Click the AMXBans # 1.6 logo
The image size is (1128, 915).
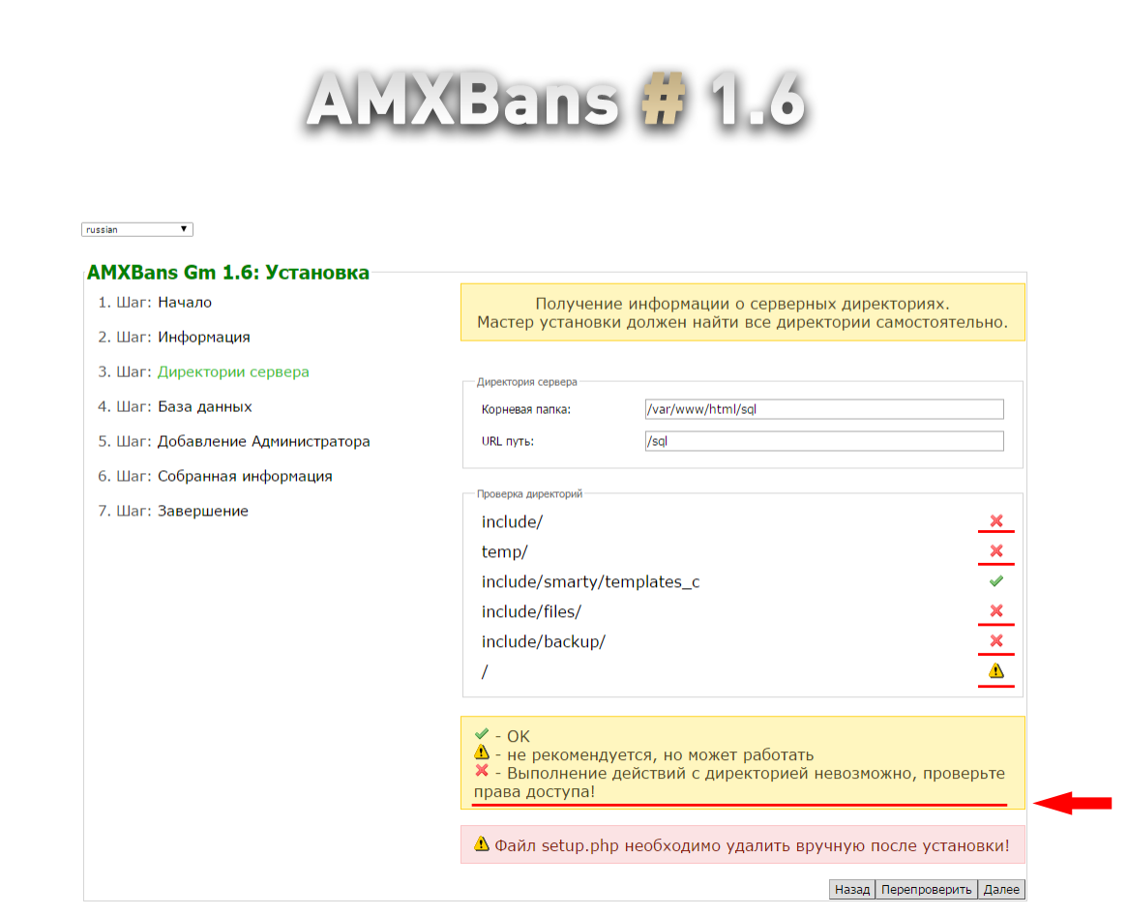click(x=555, y=101)
